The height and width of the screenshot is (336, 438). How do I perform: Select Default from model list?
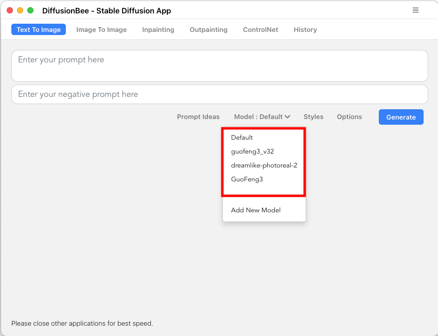point(242,138)
